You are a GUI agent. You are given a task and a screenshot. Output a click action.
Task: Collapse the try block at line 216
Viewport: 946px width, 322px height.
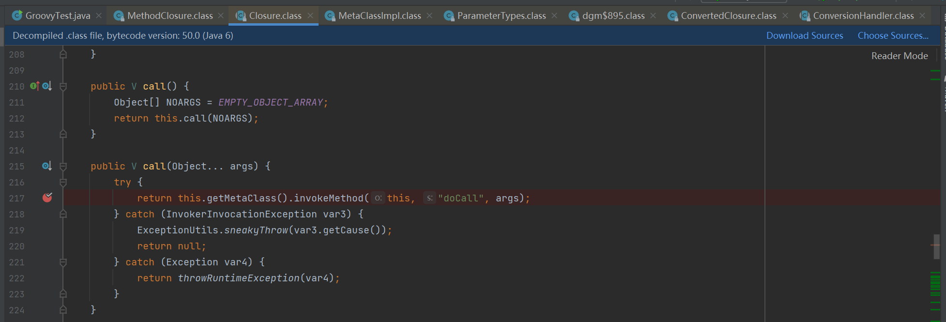(x=63, y=183)
